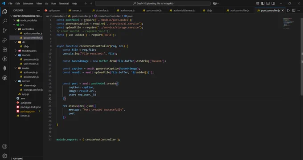This screenshot has height=160, width=303.
Task: Open the File menu
Action: (10, 4)
